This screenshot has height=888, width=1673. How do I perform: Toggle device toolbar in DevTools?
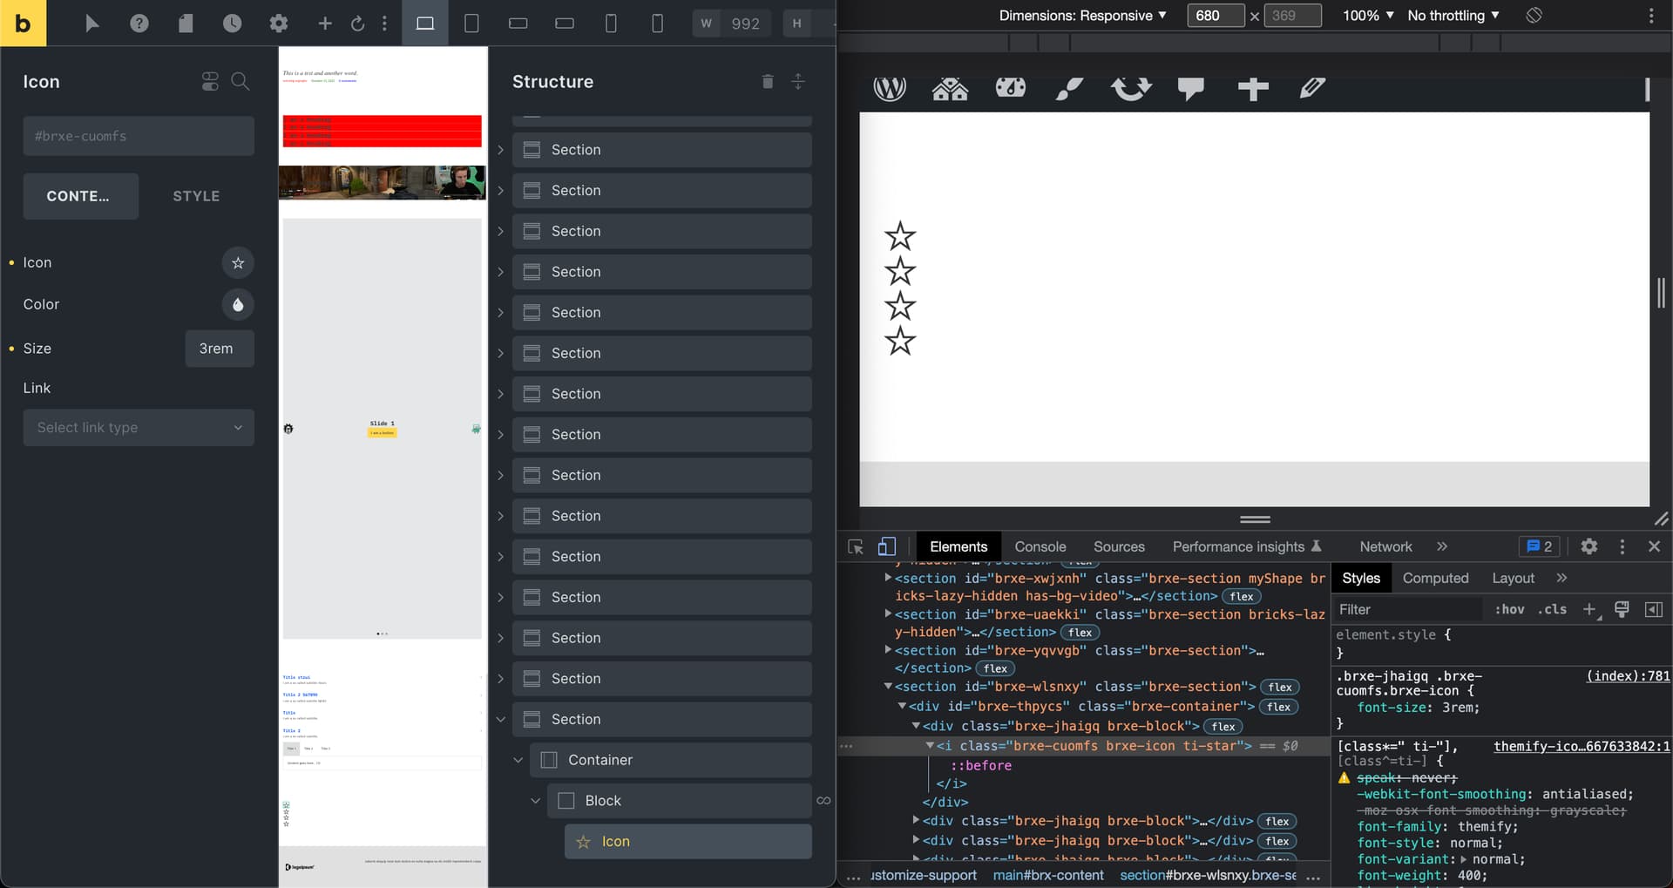pos(887,547)
